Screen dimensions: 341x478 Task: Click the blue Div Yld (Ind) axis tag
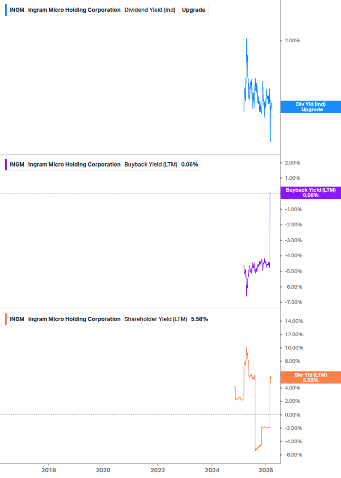[311, 107]
